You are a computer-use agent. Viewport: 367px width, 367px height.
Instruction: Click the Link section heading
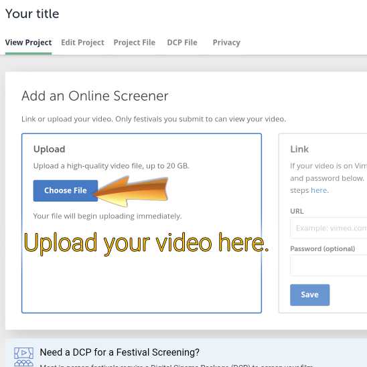click(299, 149)
